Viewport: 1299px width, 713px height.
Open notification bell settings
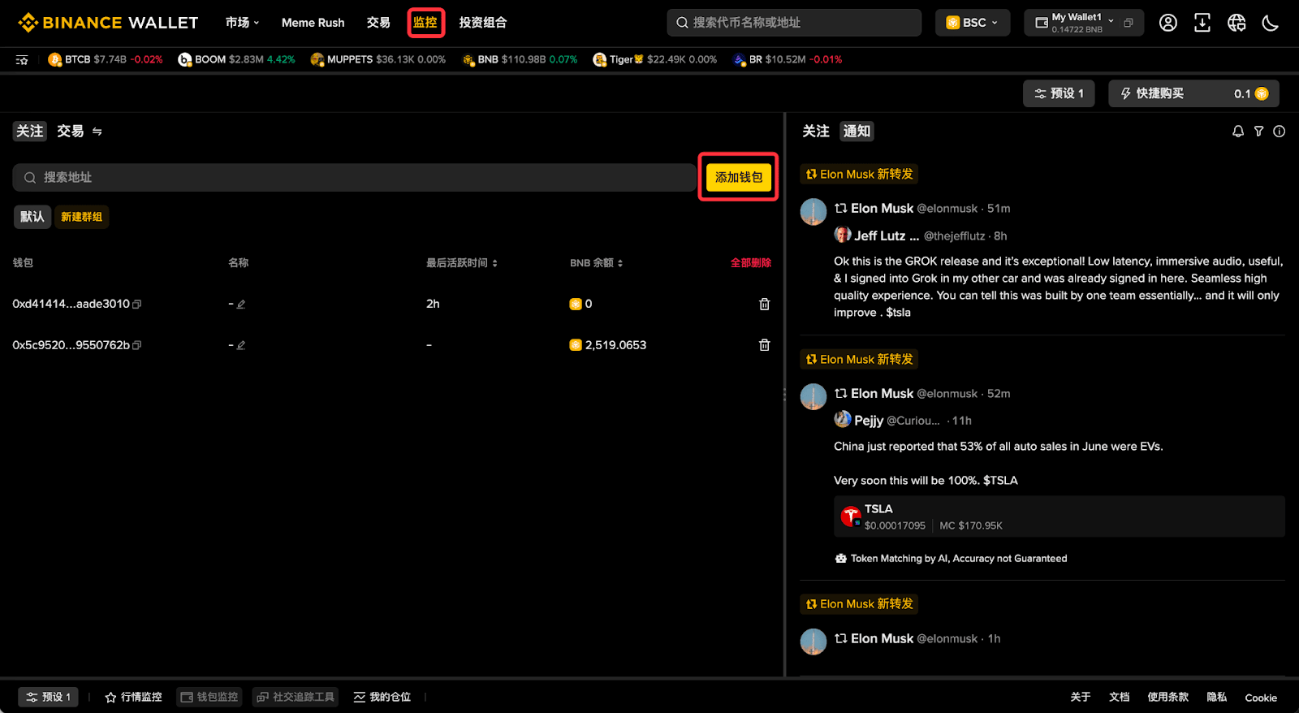click(x=1238, y=131)
